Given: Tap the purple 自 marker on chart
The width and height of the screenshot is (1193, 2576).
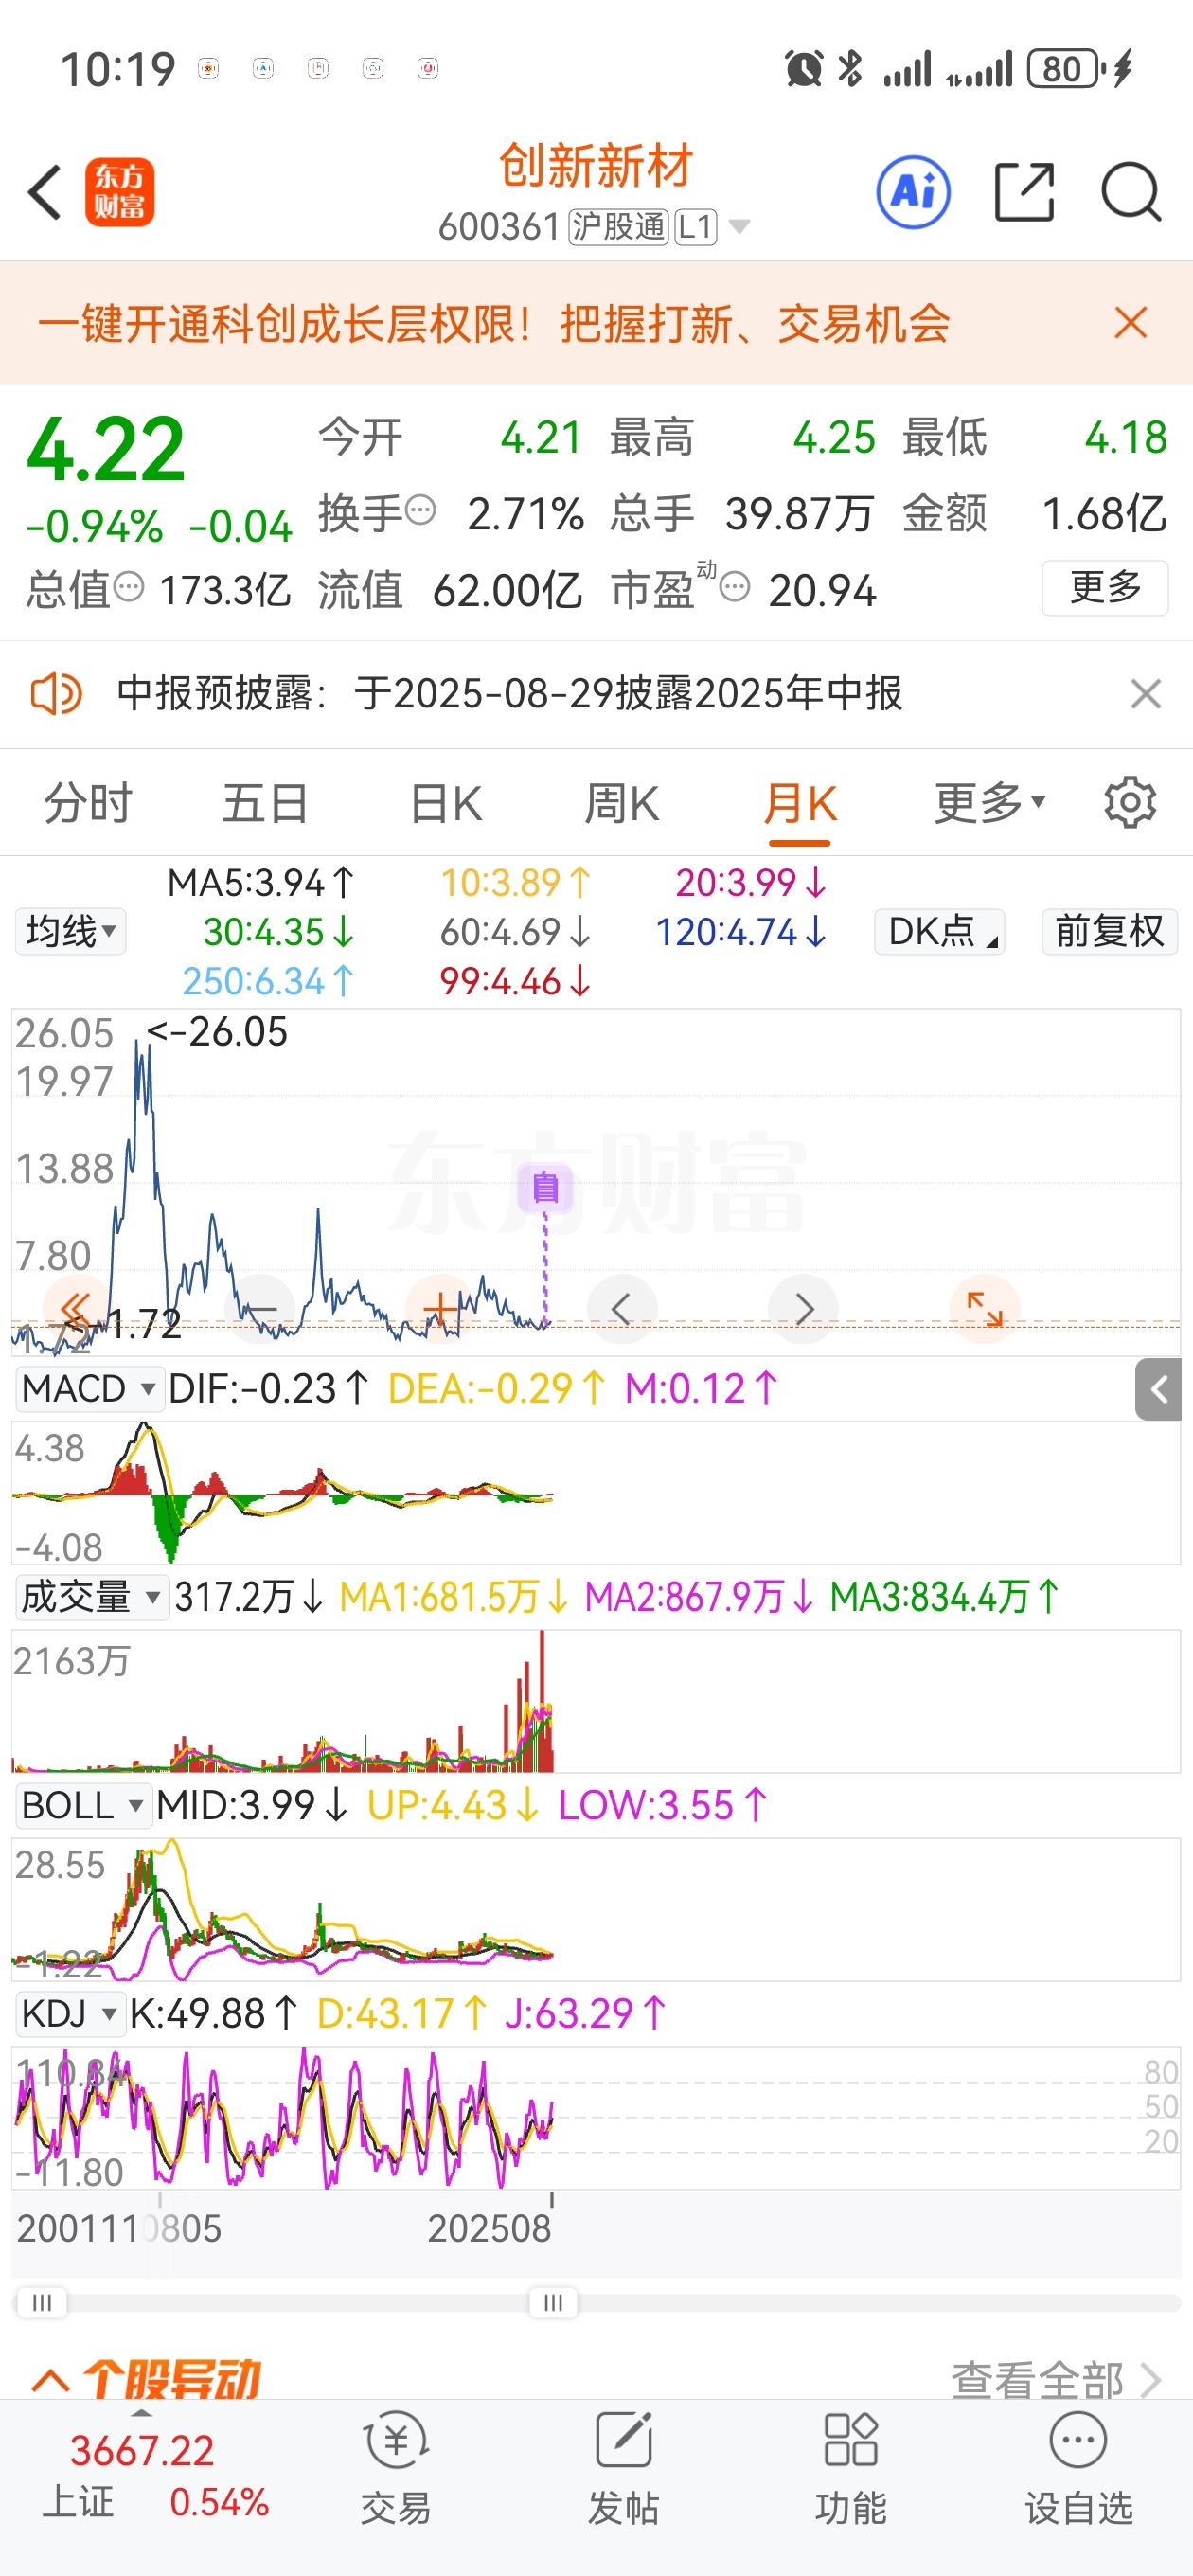Looking at the screenshot, I should [545, 1187].
